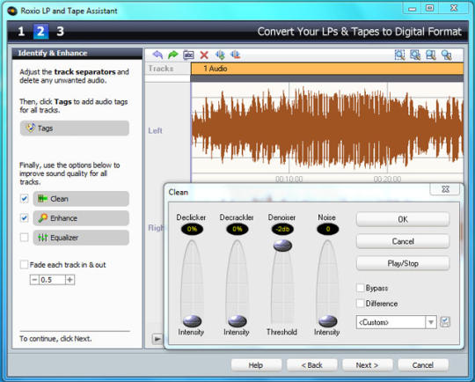Increase fade duration with plus stepper
Screen dimensions: 475x382
[x=69, y=280]
